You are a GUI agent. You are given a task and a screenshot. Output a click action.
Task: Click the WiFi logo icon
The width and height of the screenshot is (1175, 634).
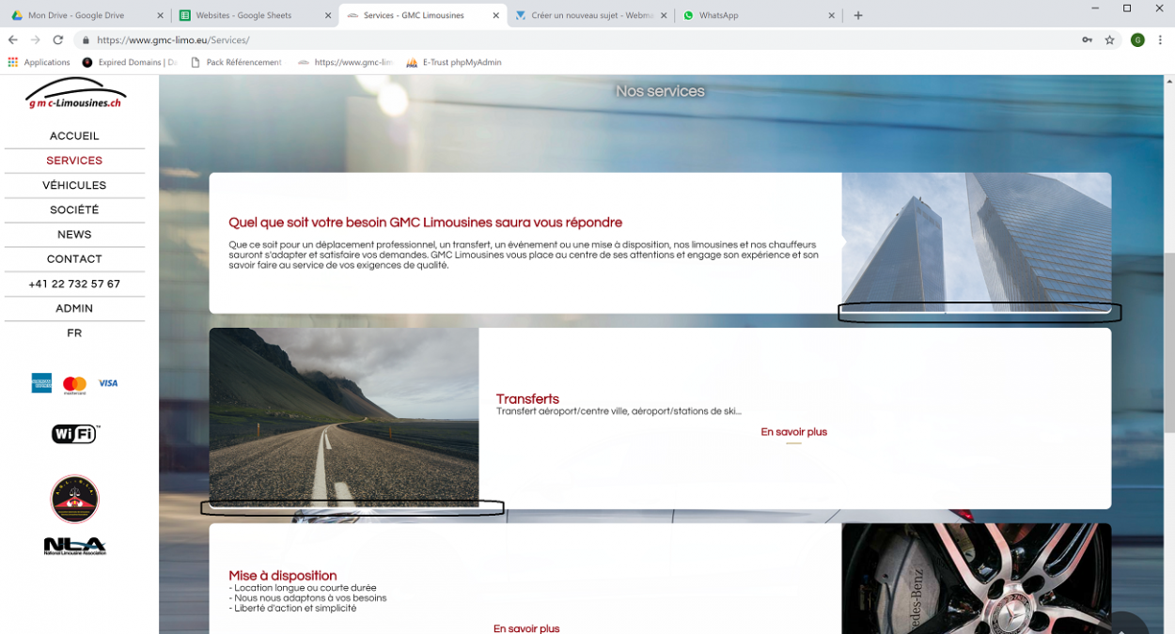(x=75, y=434)
